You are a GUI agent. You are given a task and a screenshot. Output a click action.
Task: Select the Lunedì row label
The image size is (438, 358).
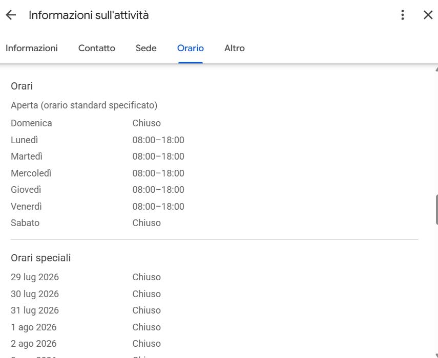(24, 140)
